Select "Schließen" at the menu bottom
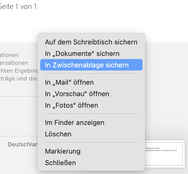This screenshot has width=188, height=174. tap(60, 163)
